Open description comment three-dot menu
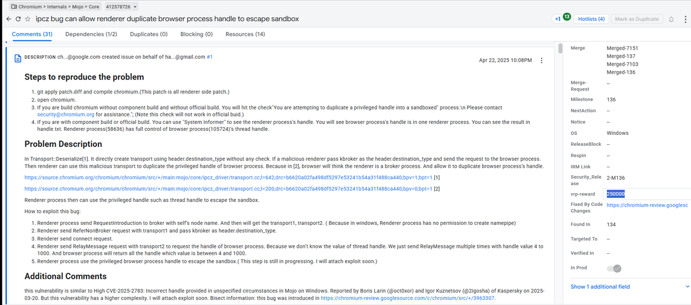The height and width of the screenshot is (305, 691). [x=541, y=61]
